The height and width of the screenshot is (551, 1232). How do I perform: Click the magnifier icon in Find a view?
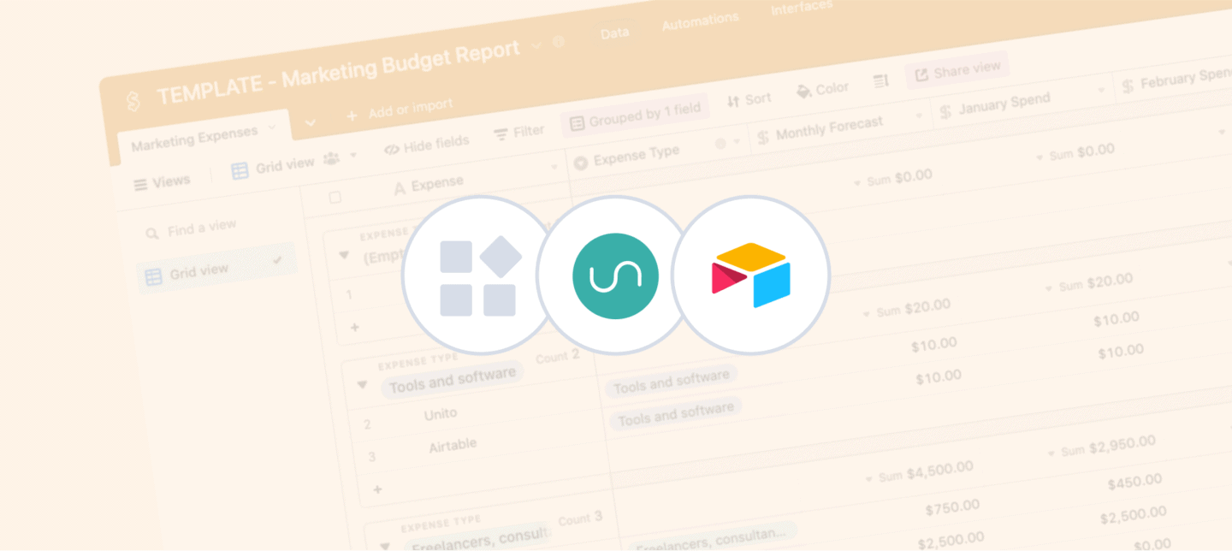(151, 234)
